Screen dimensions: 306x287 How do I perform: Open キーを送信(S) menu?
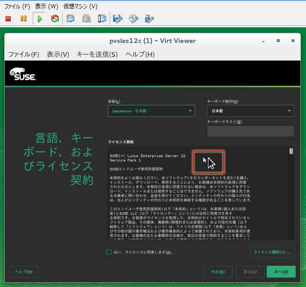(x=97, y=55)
